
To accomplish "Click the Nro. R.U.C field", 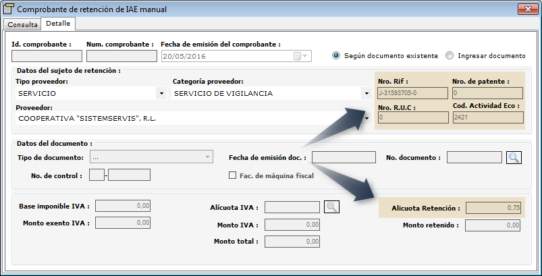I will pos(413,117).
